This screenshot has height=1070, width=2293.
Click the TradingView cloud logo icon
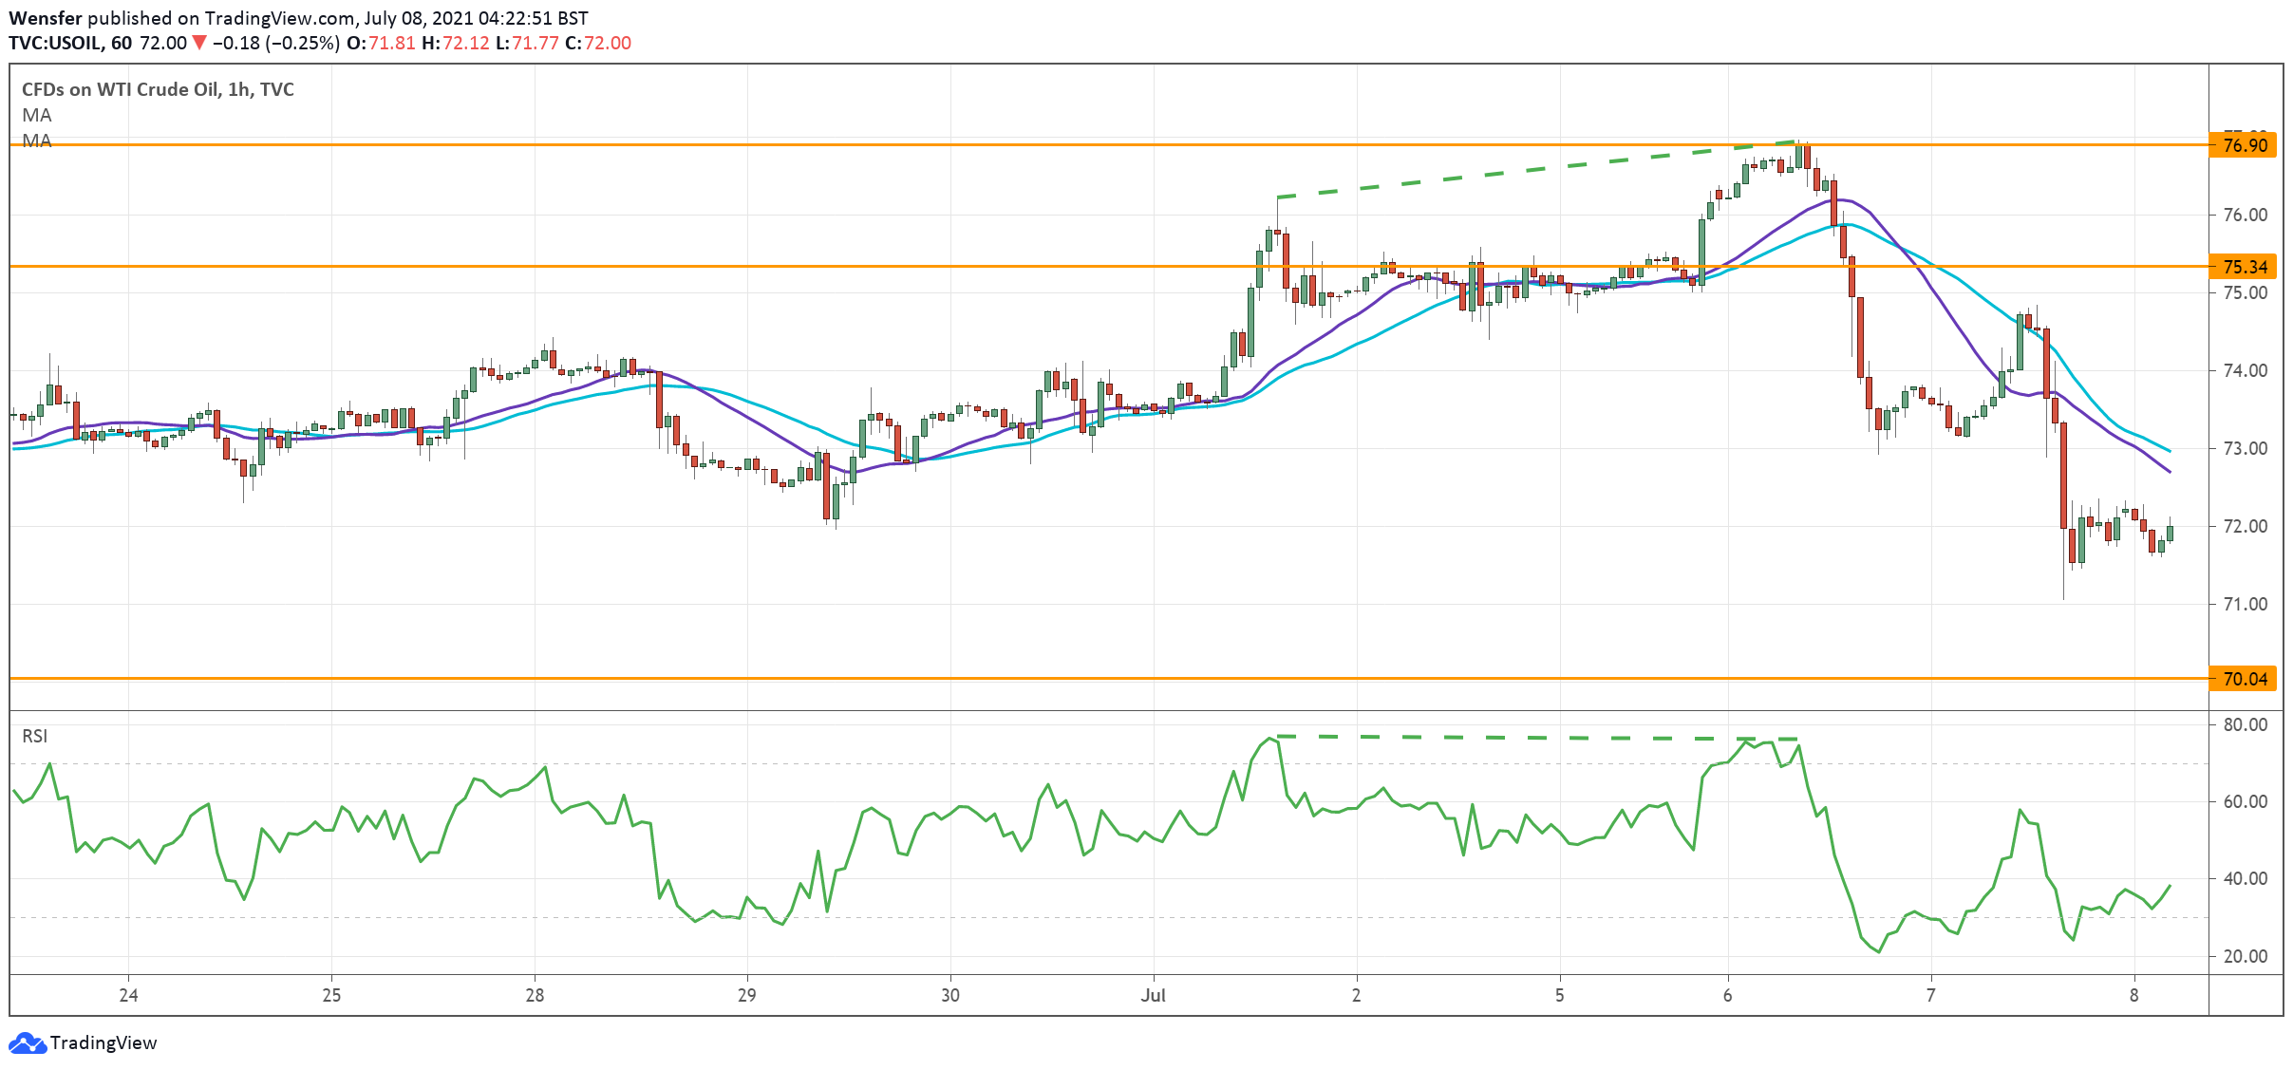click(x=27, y=1042)
